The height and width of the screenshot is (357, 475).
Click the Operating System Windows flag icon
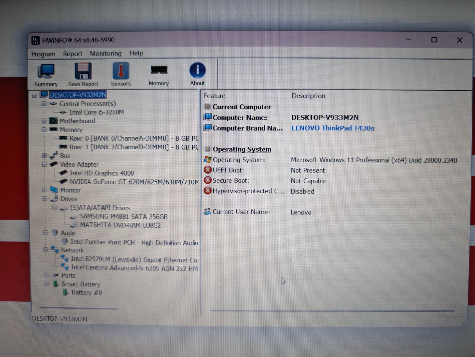coord(208,160)
